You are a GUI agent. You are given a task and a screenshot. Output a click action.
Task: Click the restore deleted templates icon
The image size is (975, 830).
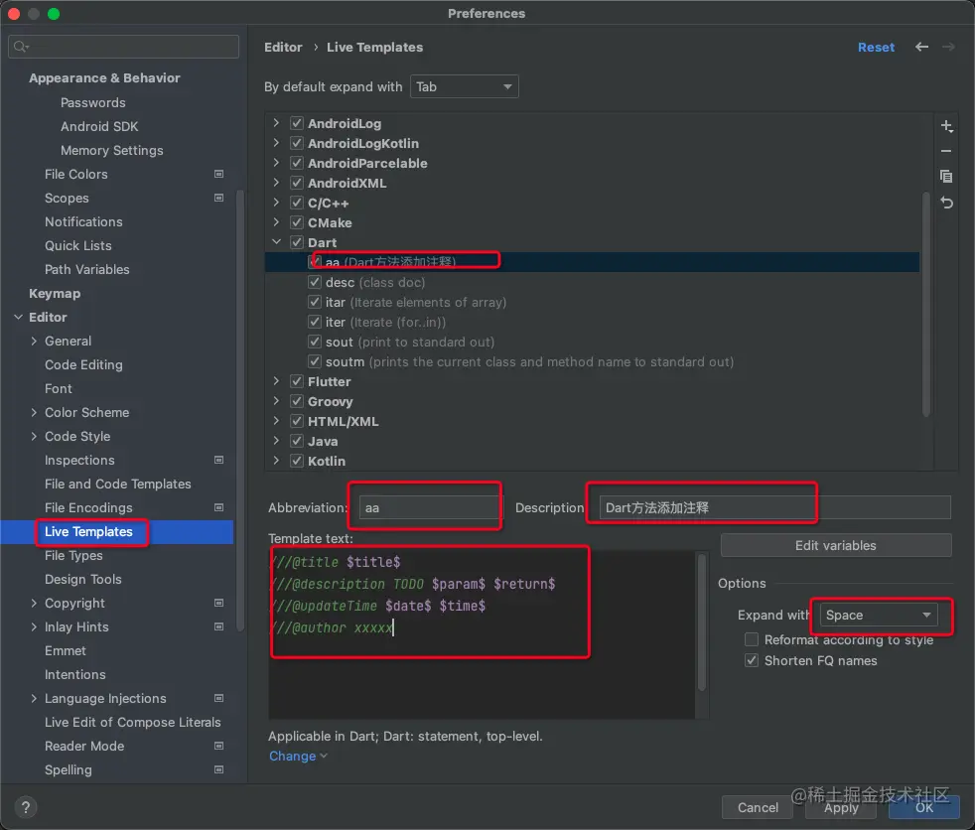946,203
